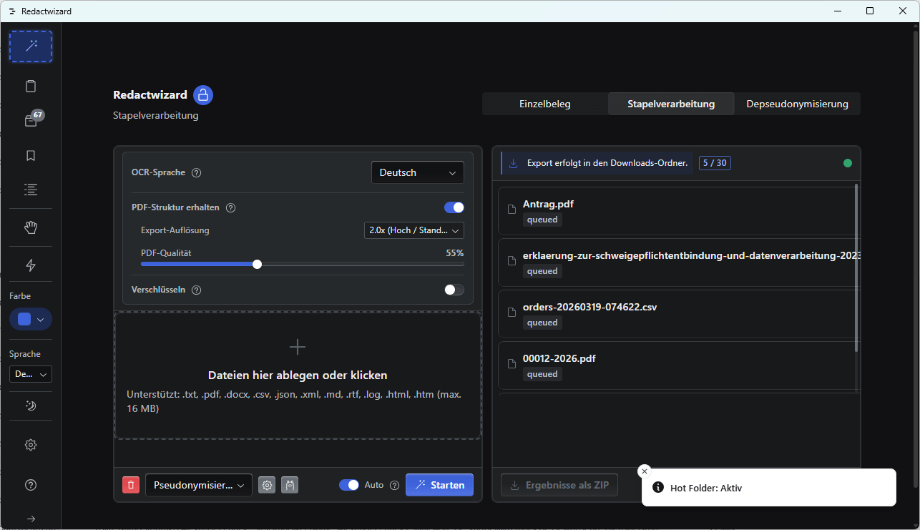
Task: Expand the sidebar with the arrow icon
Action: coord(31,519)
